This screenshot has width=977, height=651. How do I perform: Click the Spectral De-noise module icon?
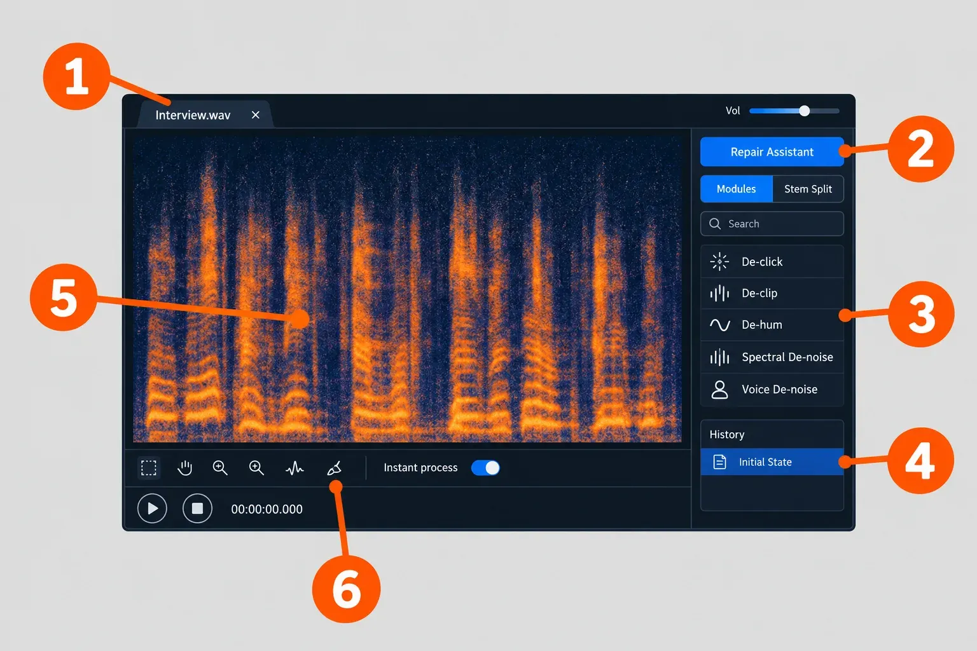[719, 357]
